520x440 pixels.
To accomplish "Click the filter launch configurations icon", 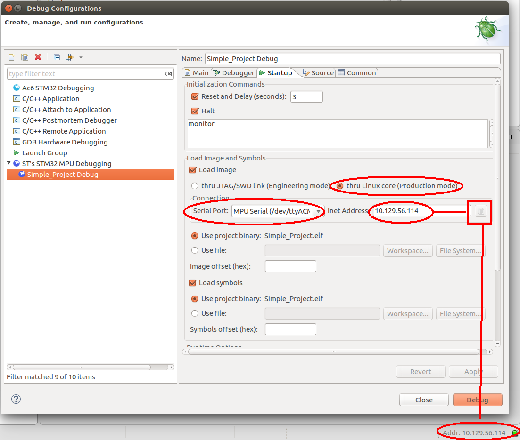I will click(70, 57).
